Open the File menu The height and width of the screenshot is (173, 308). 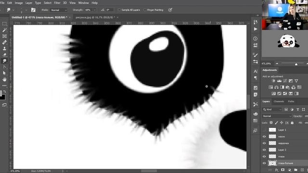coord(2,3)
